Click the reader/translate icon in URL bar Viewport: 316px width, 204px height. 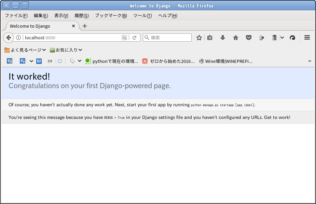coord(124,38)
